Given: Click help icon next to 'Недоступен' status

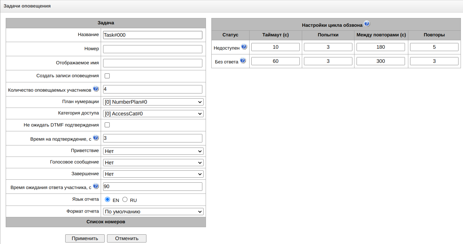Looking at the screenshot, I should pyautogui.click(x=244, y=47).
